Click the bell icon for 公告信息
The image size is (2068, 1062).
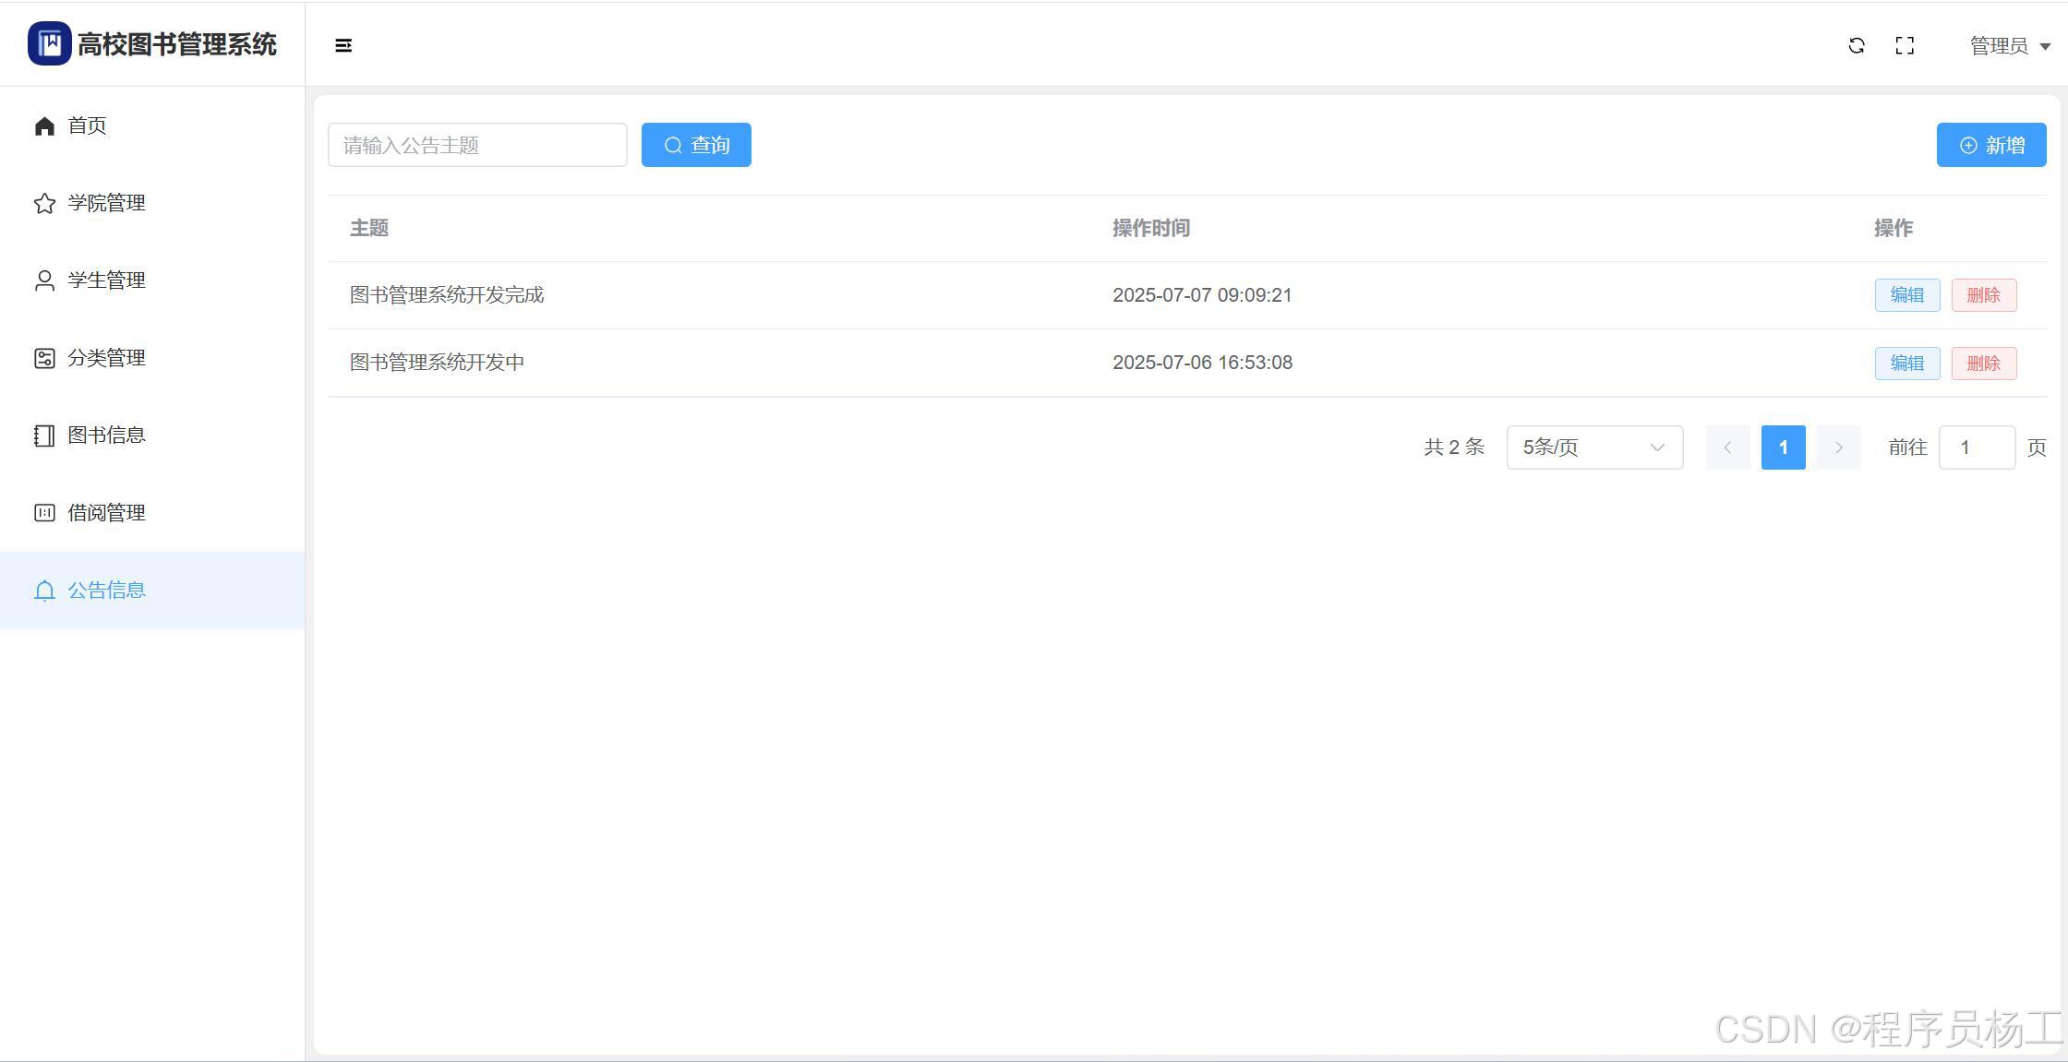tap(44, 591)
